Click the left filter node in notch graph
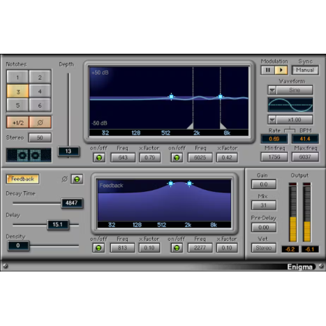Screen dimensions: 326x326 (171, 96)
